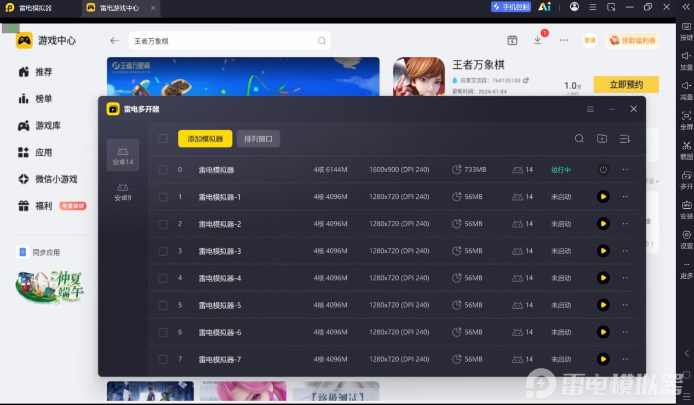This screenshot has height=405, width=694.
Task: Check the box for 雷电模拟器-5
Action: pos(163,305)
